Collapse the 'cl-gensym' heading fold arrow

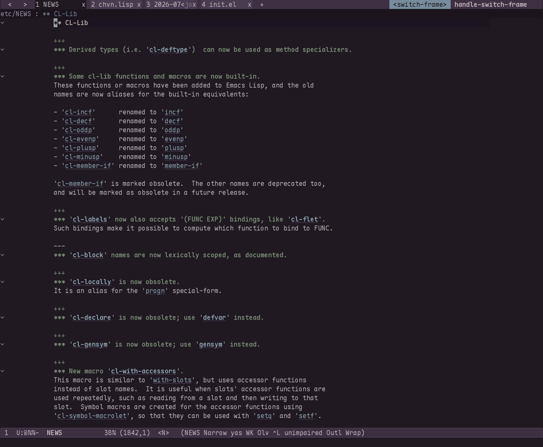click(x=3, y=344)
